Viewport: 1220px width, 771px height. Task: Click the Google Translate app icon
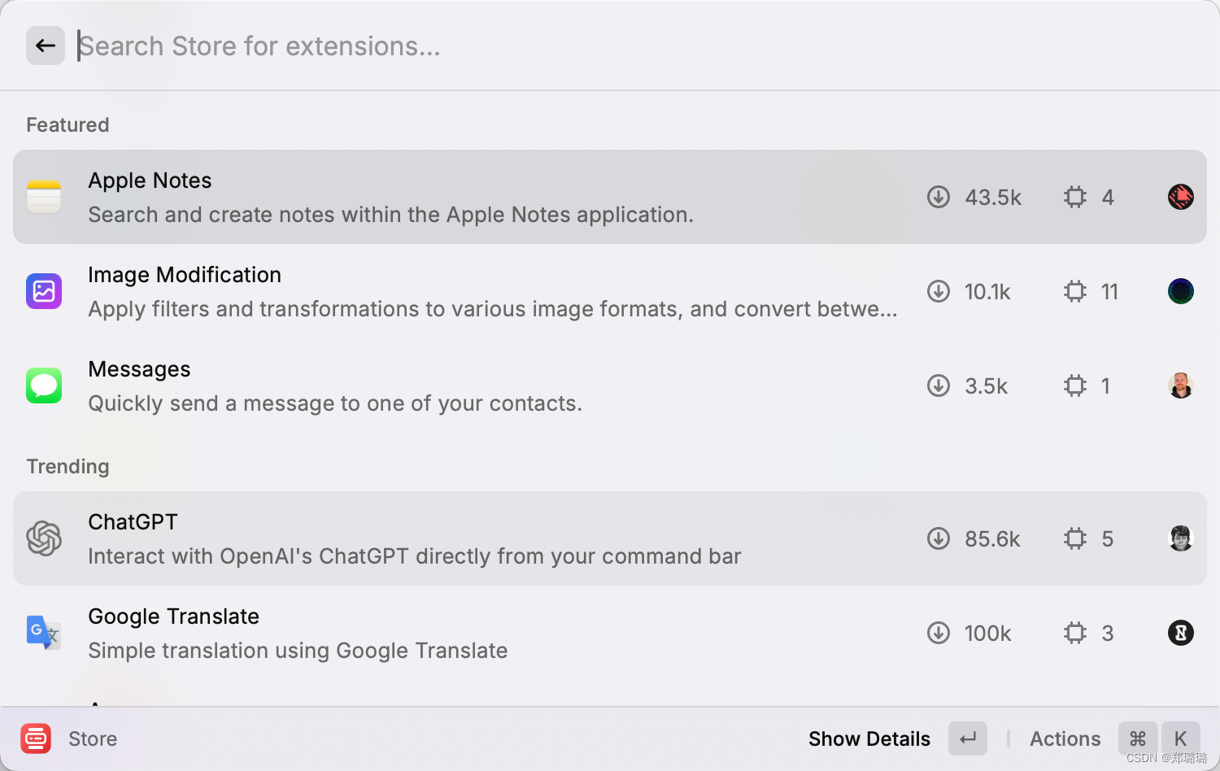pyautogui.click(x=44, y=633)
